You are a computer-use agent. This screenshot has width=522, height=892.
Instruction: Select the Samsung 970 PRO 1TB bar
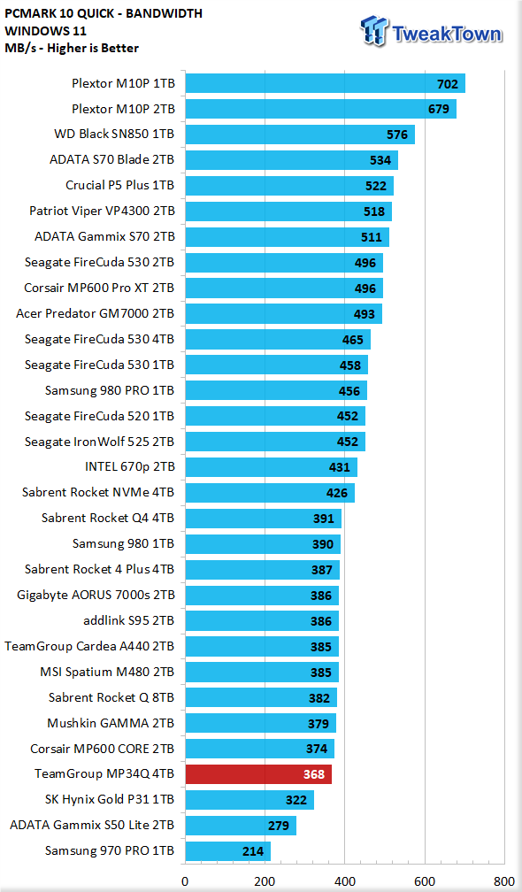point(228,851)
